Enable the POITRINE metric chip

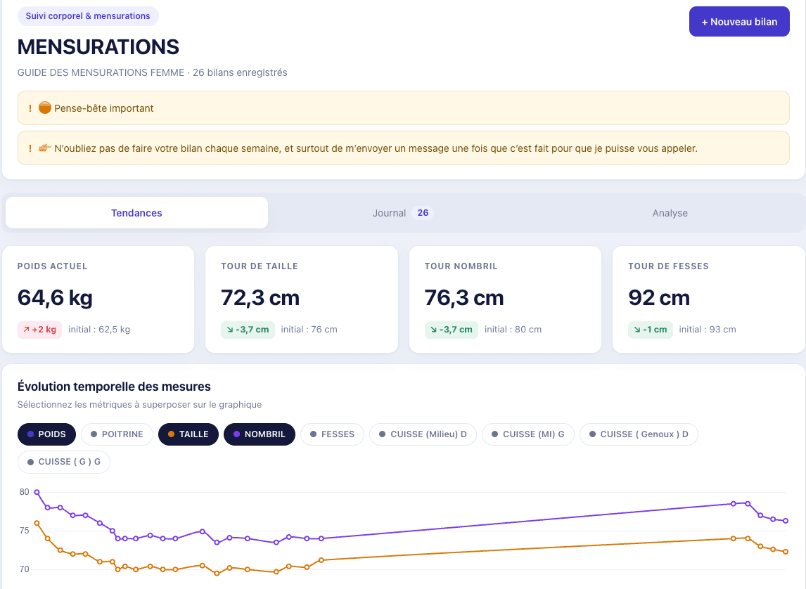117,434
